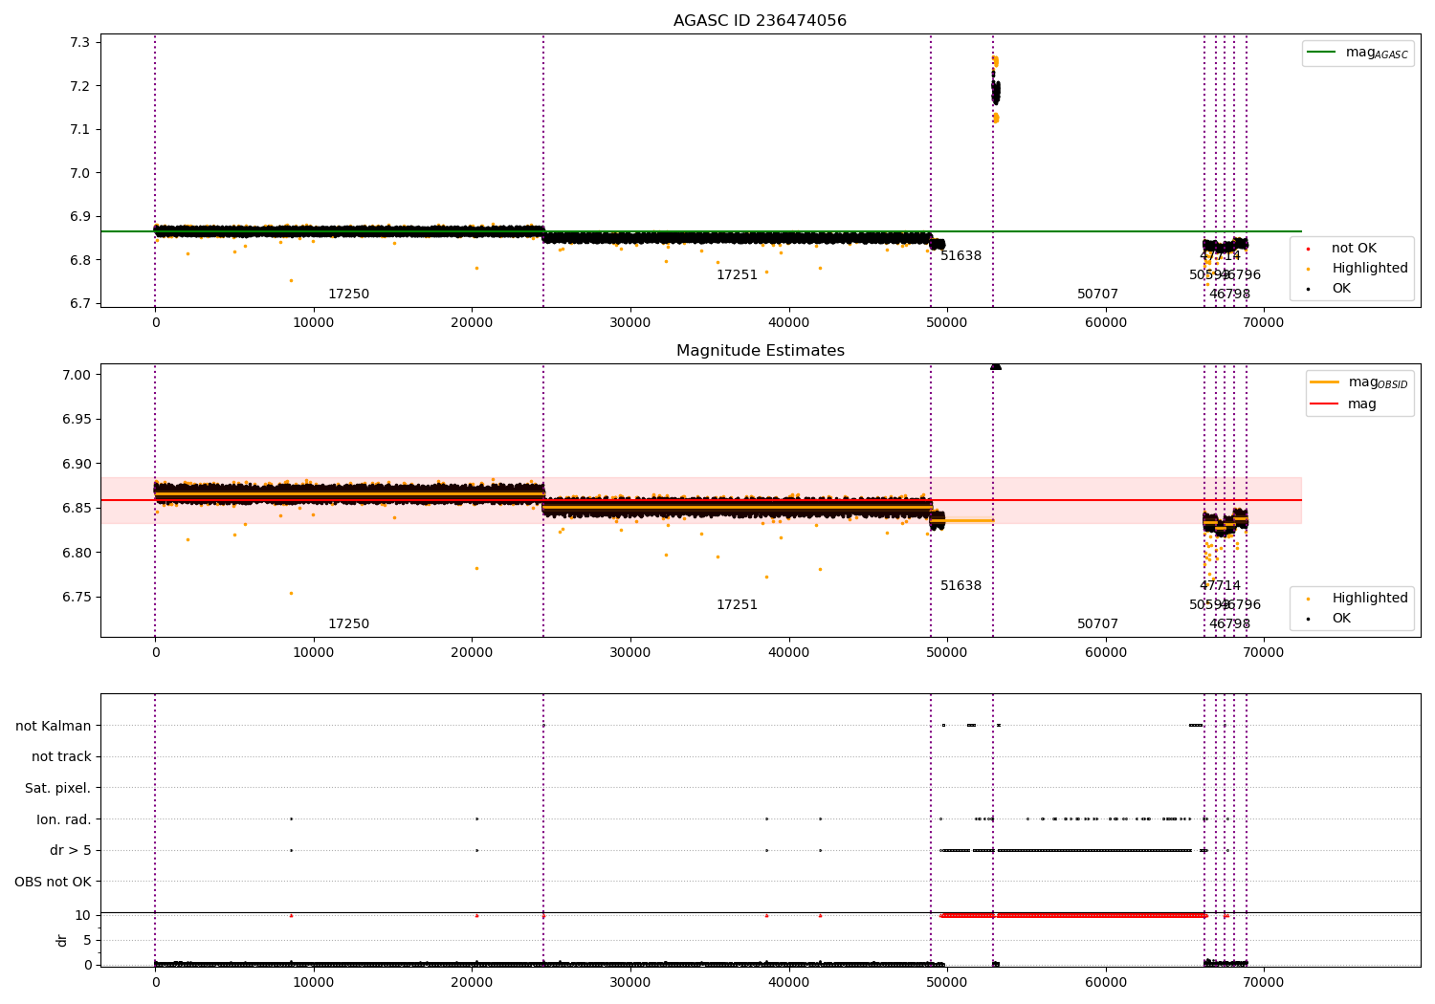Click the orange line sample beside mag OBSID
1435x1004 pixels.
click(x=1324, y=382)
